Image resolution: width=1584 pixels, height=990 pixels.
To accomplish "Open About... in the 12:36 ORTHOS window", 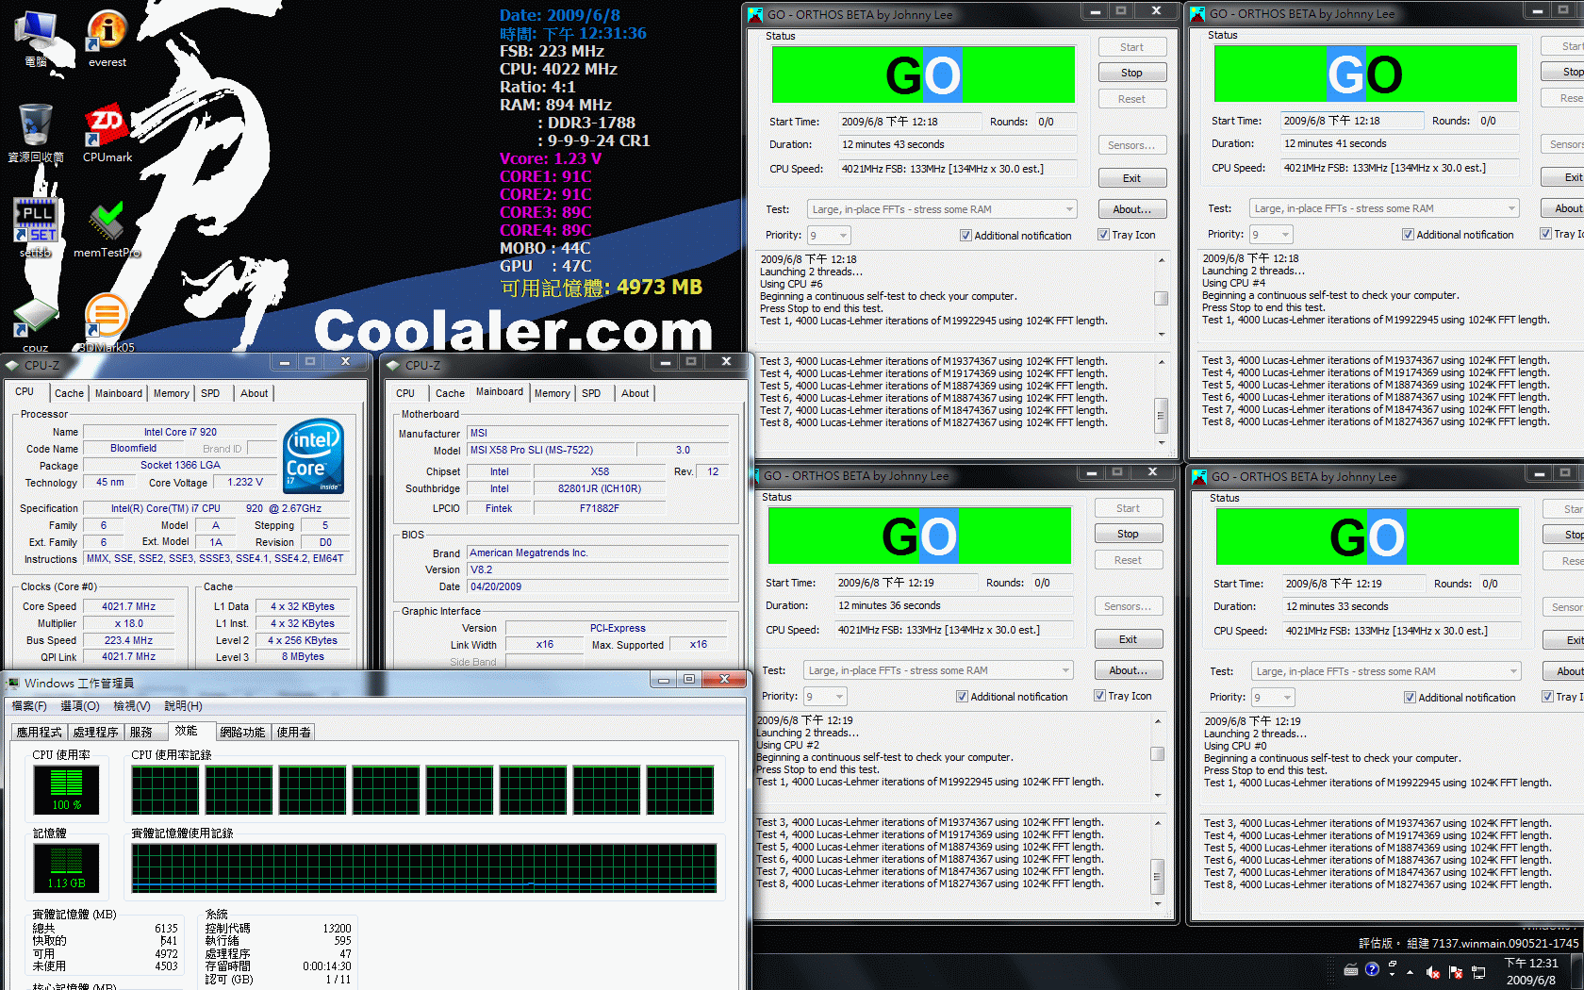I will click(x=1128, y=670).
